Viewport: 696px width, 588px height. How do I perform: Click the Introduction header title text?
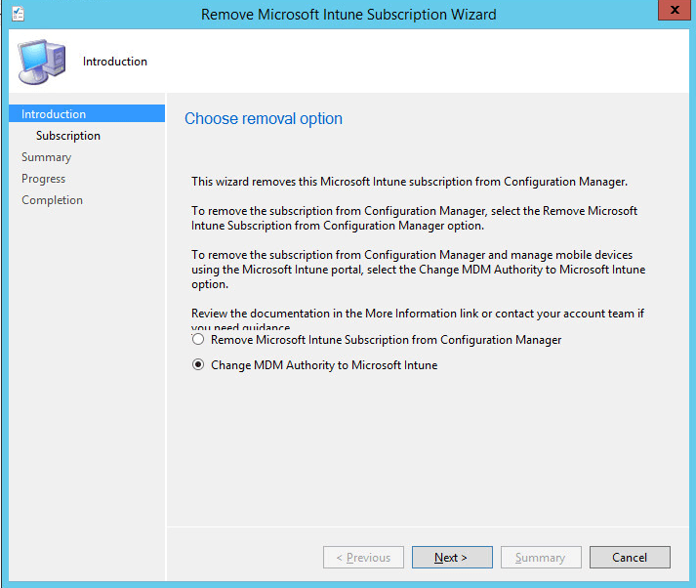pos(115,62)
